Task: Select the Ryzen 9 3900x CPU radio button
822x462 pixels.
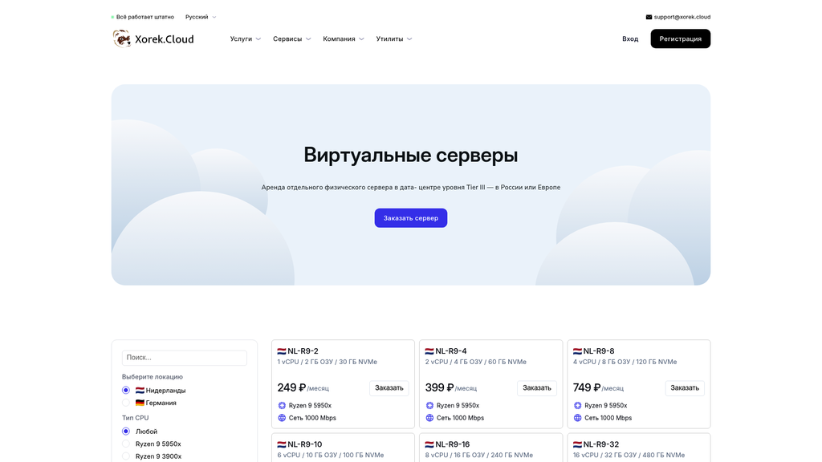Action: point(125,456)
